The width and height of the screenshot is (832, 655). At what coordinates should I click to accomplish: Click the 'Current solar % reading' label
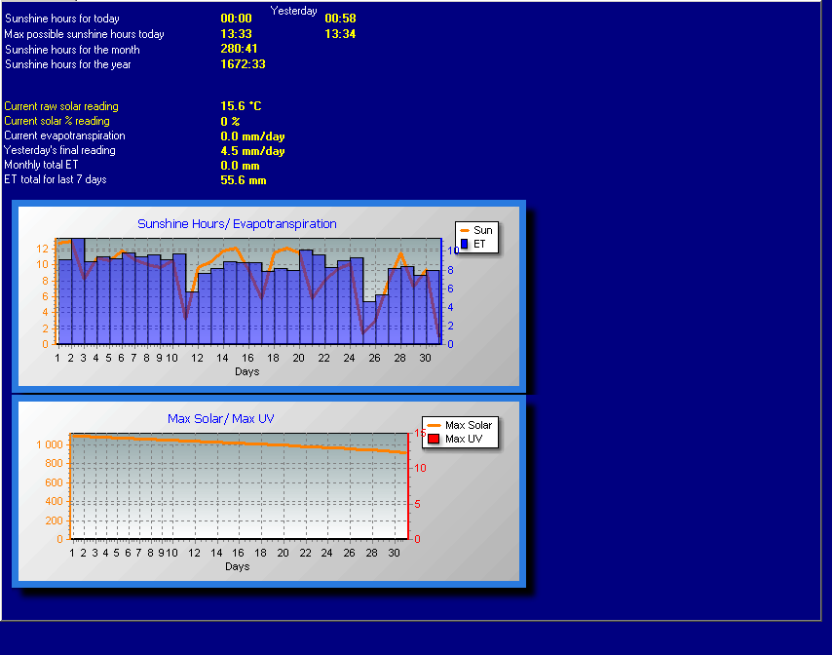tap(57, 121)
